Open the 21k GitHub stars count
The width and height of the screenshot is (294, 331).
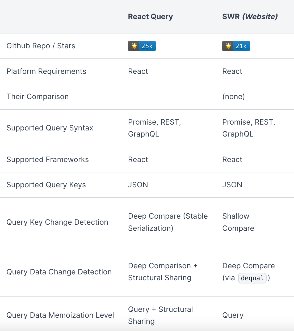pos(241,46)
